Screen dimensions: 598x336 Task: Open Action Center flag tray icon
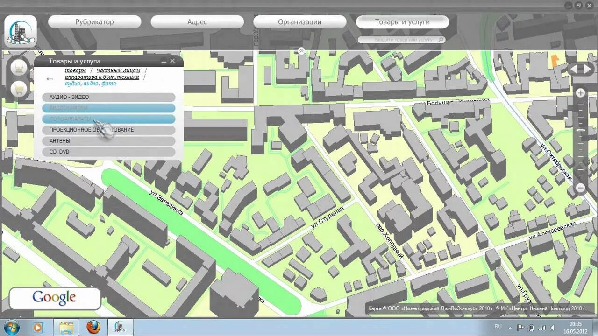(x=520, y=327)
